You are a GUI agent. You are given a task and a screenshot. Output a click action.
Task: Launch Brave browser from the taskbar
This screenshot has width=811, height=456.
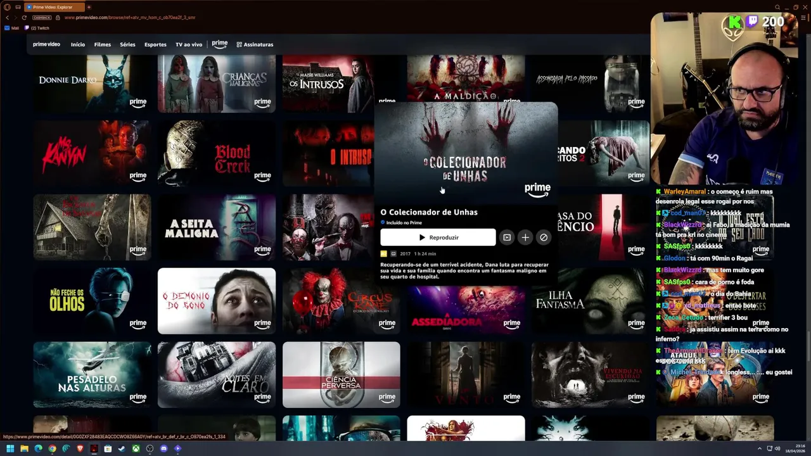click(80, 448)
